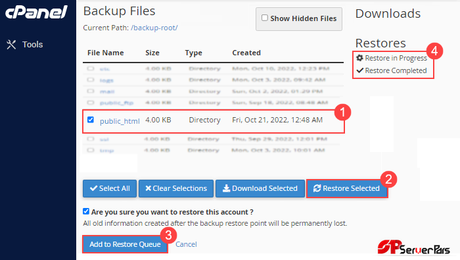Image resolution: width=460 pixels, height=260 pixels.
Task: Click the Created column header
Action: [246, 53]
